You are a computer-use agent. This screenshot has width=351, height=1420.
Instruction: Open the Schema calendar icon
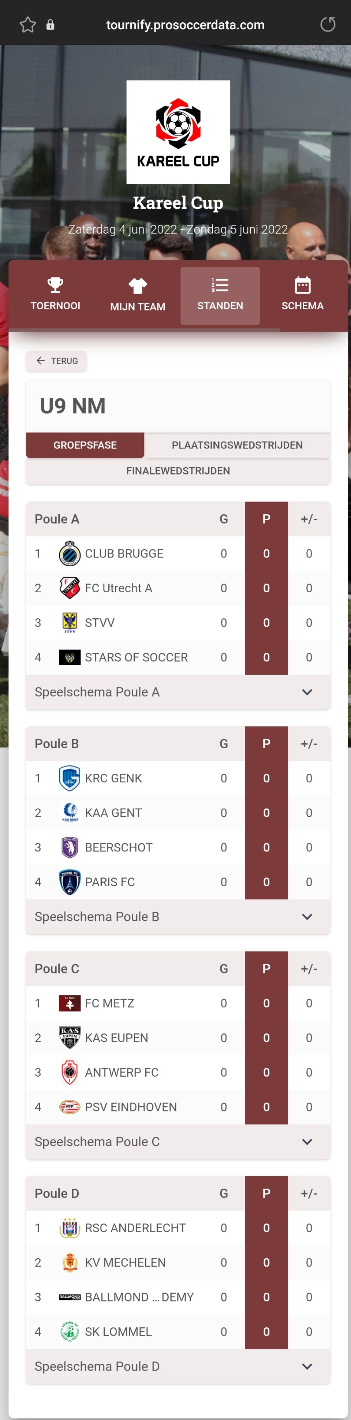click(302, 286)
